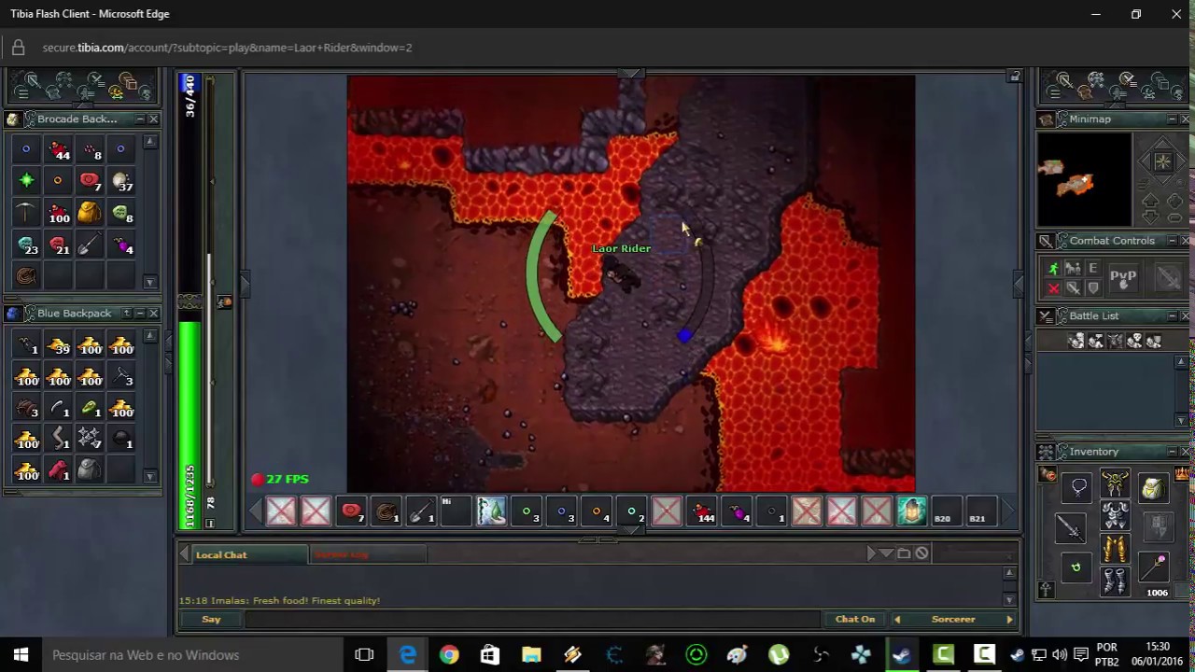Viewport: 1195px width, 672px height.
Task: Toggle Chat On button
Action: [855, 619]
